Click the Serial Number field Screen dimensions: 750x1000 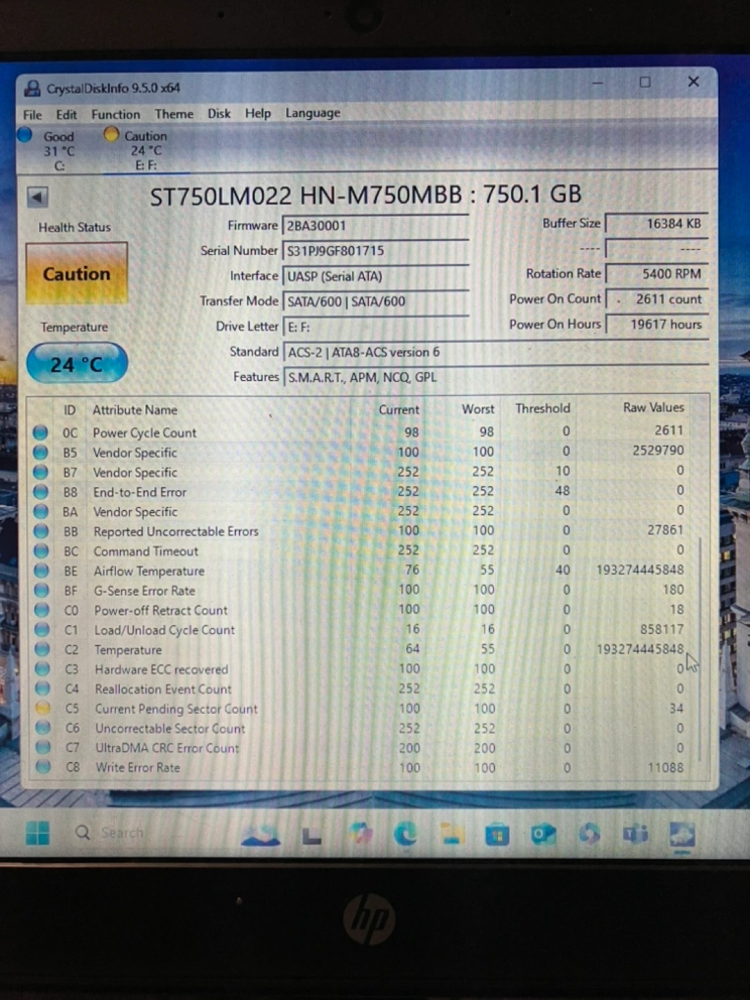click(x=376, y=251)
